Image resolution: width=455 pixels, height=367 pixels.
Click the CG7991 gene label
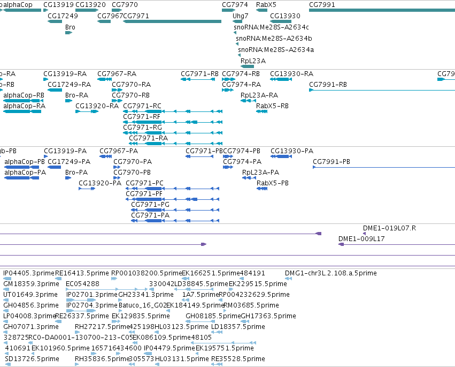tap(322, 5)
